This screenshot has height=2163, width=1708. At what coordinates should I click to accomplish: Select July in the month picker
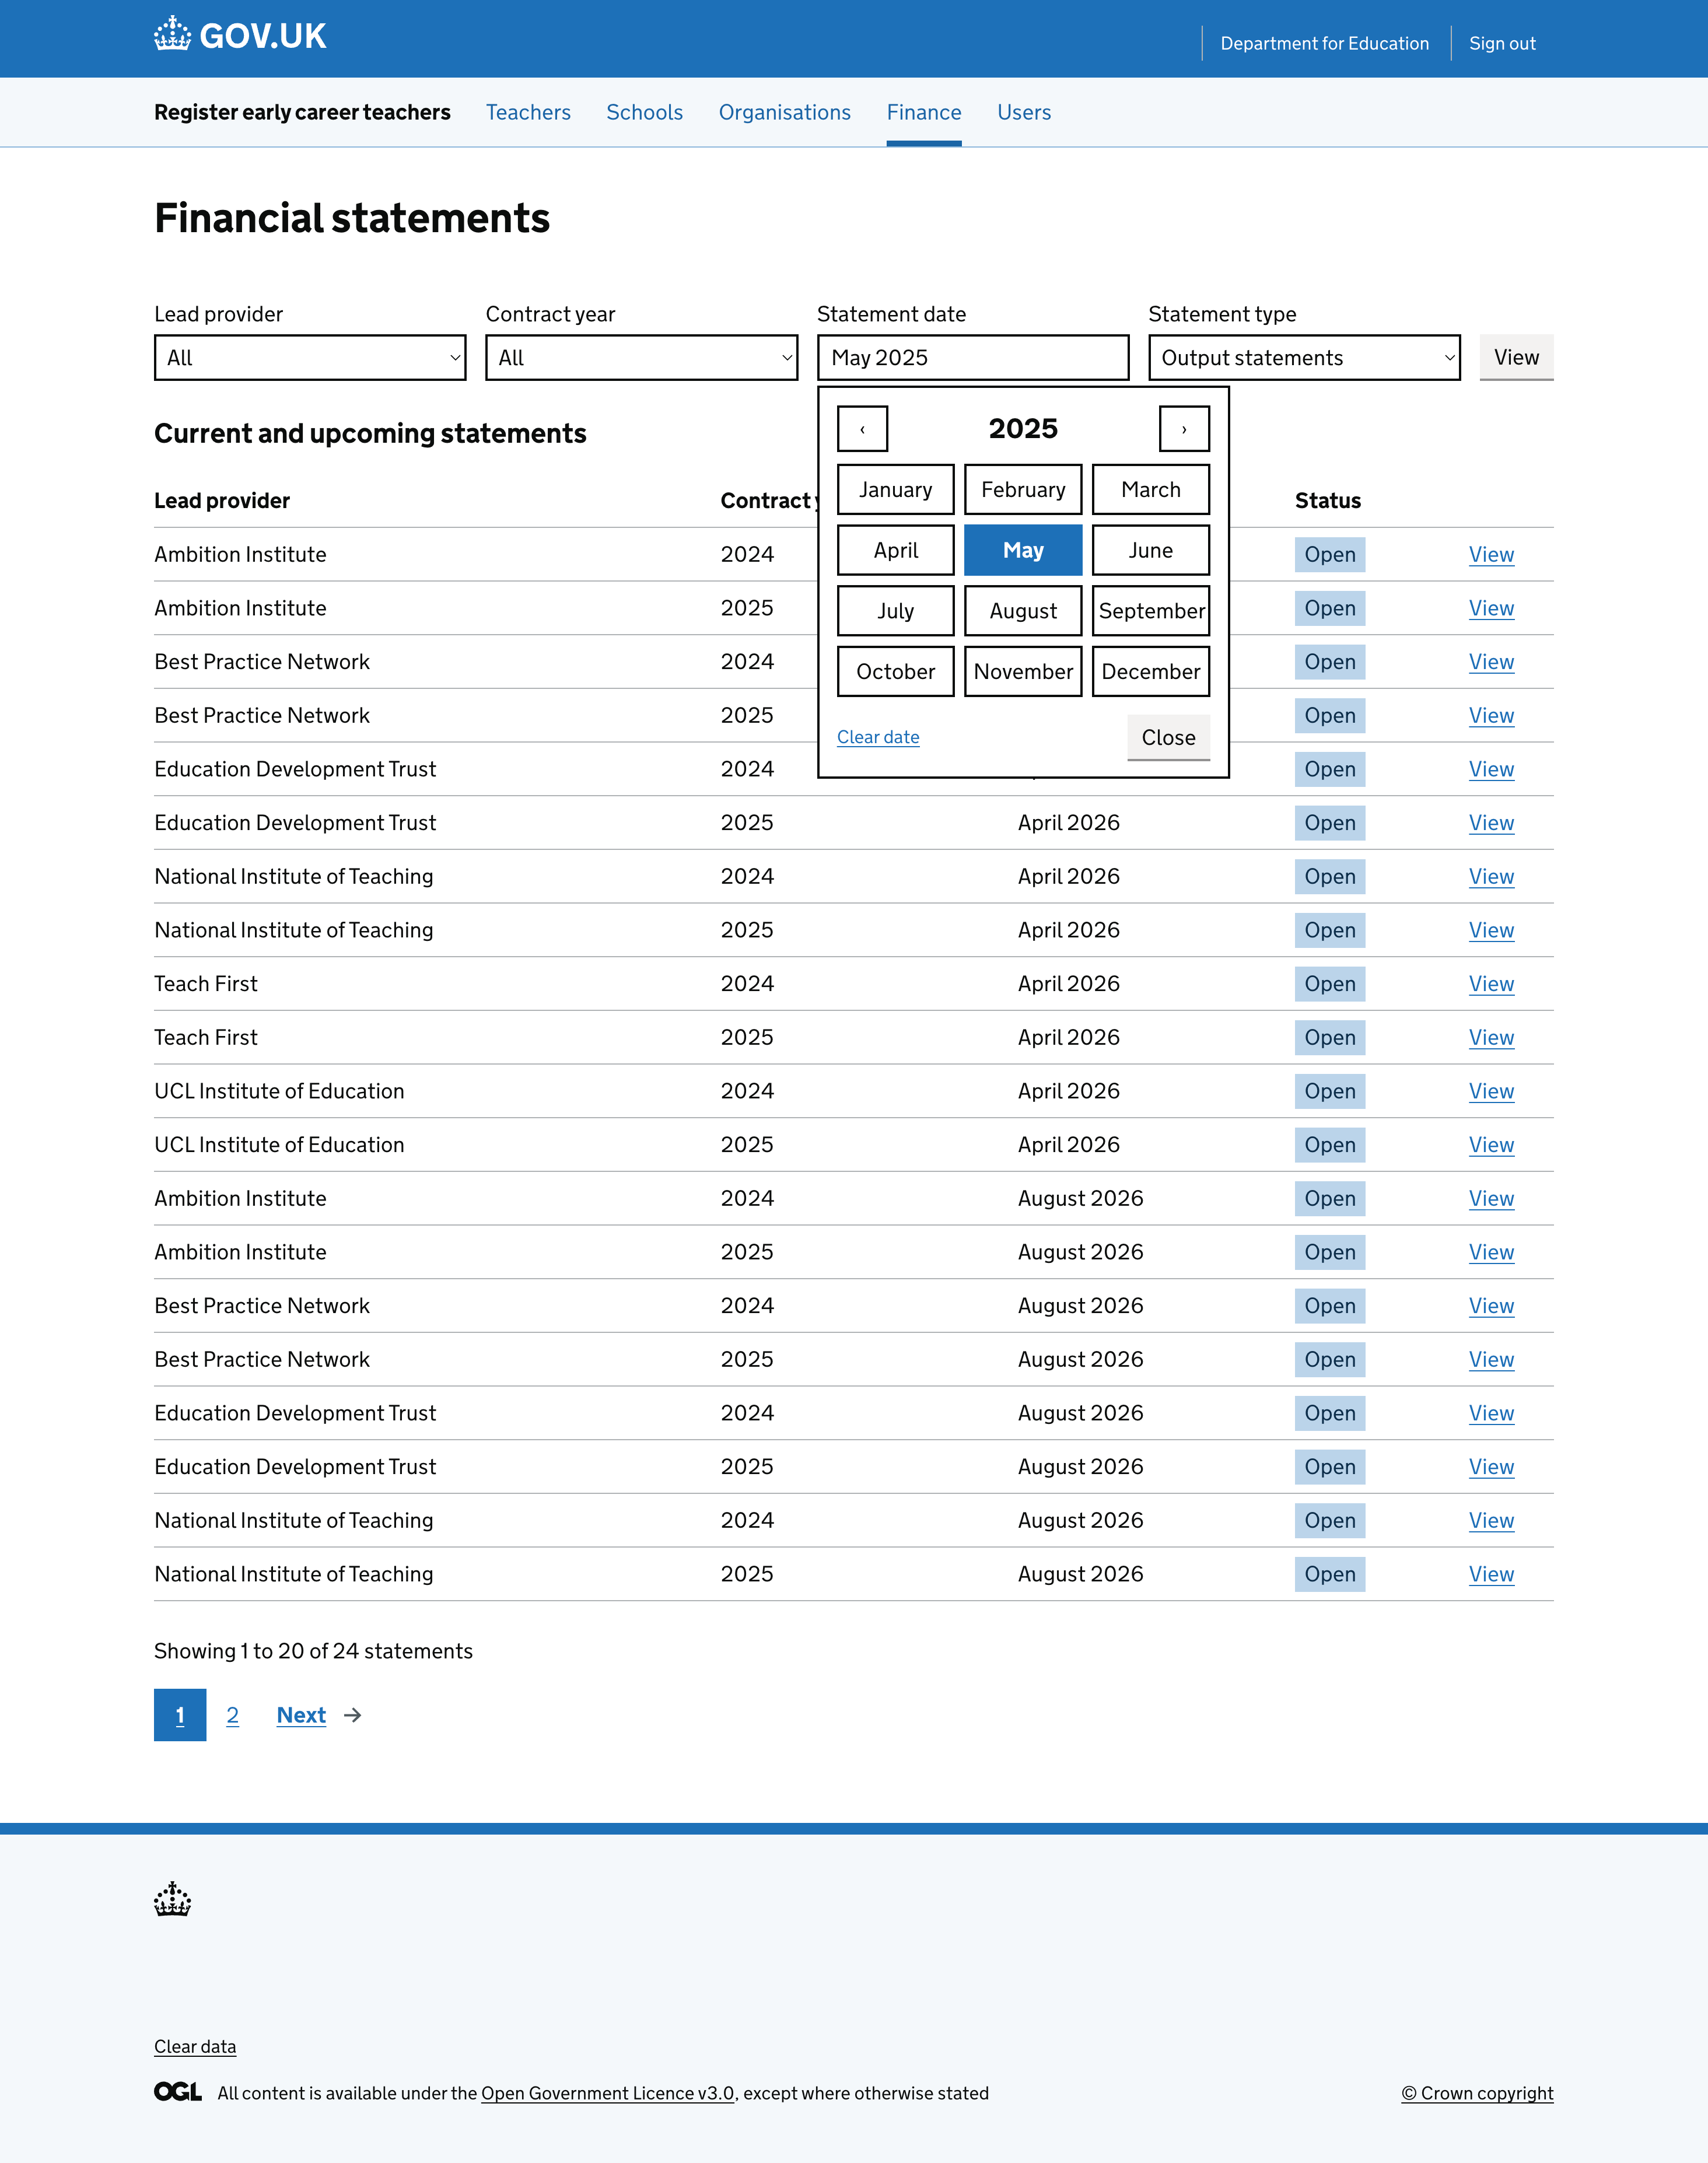click(896, 611)
